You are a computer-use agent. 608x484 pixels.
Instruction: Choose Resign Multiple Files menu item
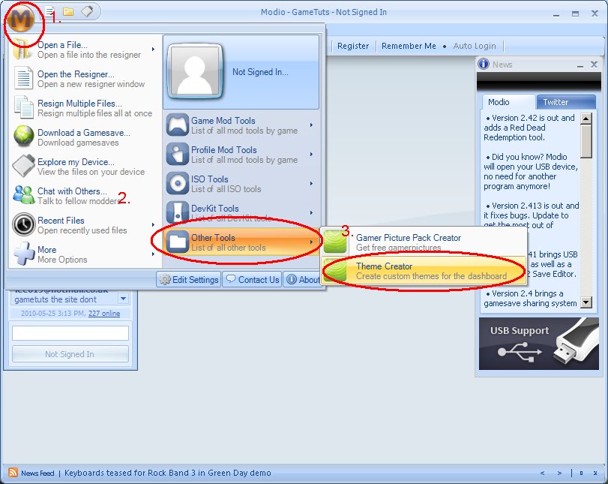tap(84, 108)
